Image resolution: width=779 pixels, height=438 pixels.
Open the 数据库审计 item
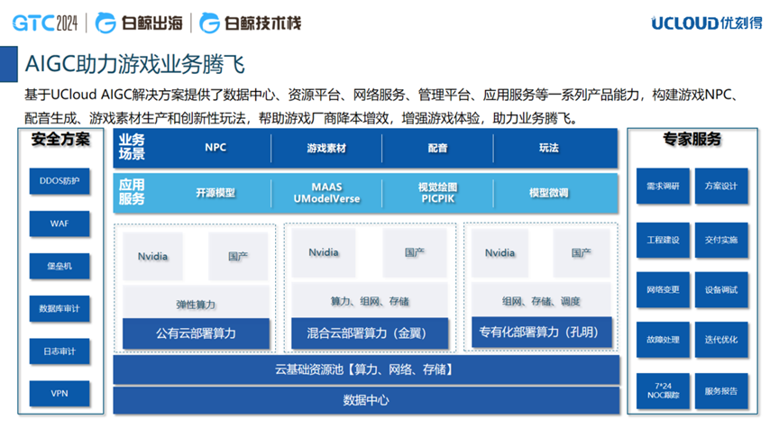(x=60, y=309)
